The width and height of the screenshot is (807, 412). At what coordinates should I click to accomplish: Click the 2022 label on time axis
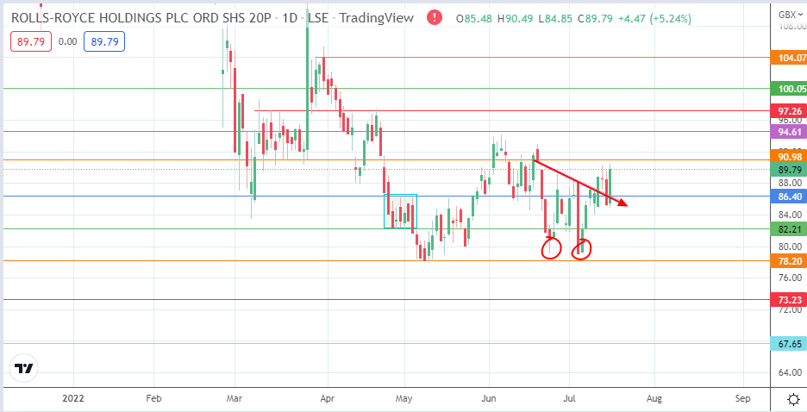(73, 398)
